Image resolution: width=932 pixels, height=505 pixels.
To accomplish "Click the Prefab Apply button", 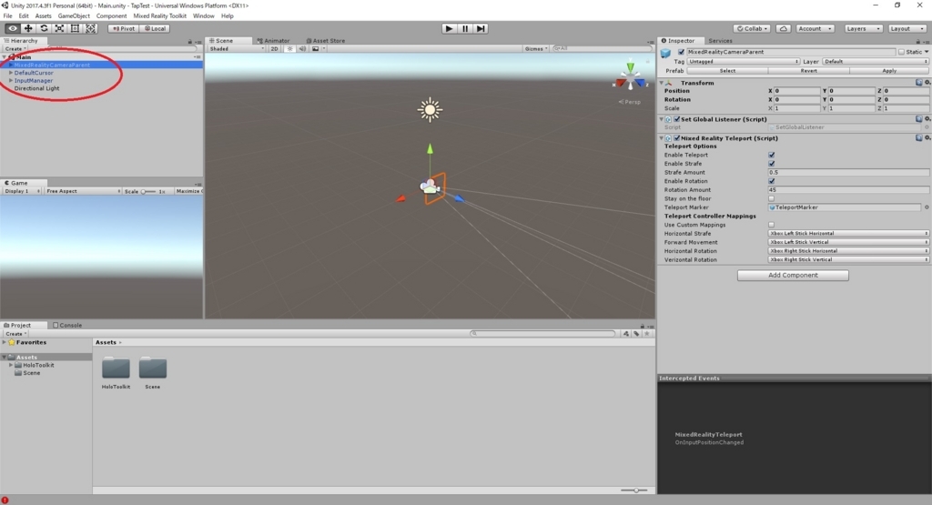I will [x=889, y=71].
